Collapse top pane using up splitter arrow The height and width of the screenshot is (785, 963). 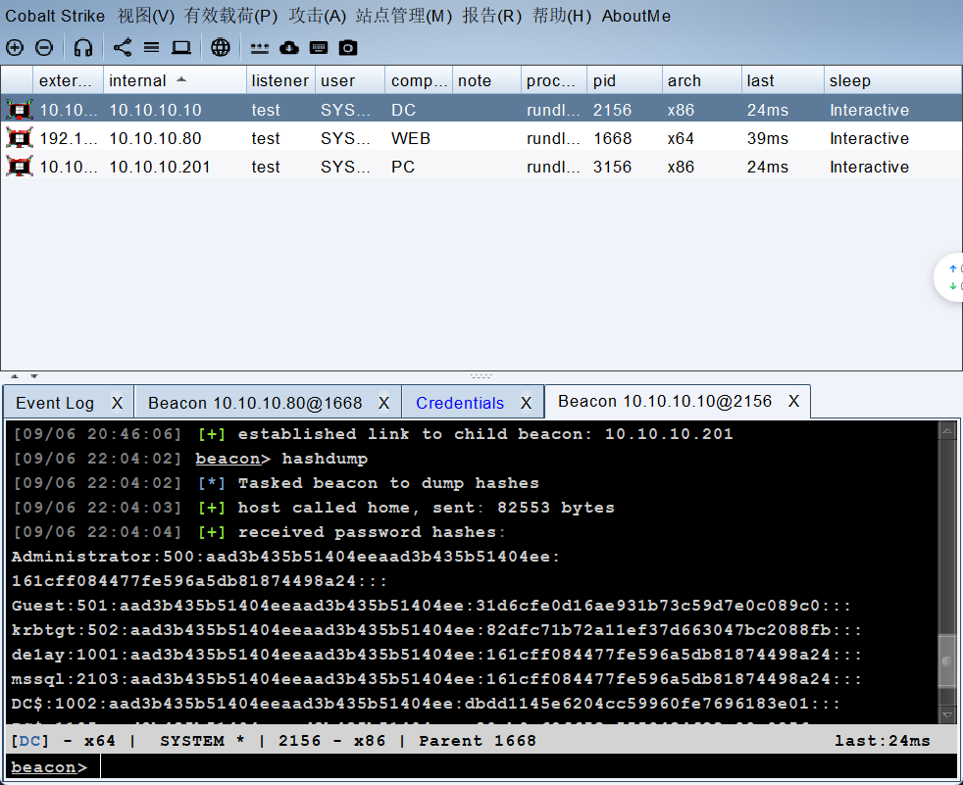point(15,376)
